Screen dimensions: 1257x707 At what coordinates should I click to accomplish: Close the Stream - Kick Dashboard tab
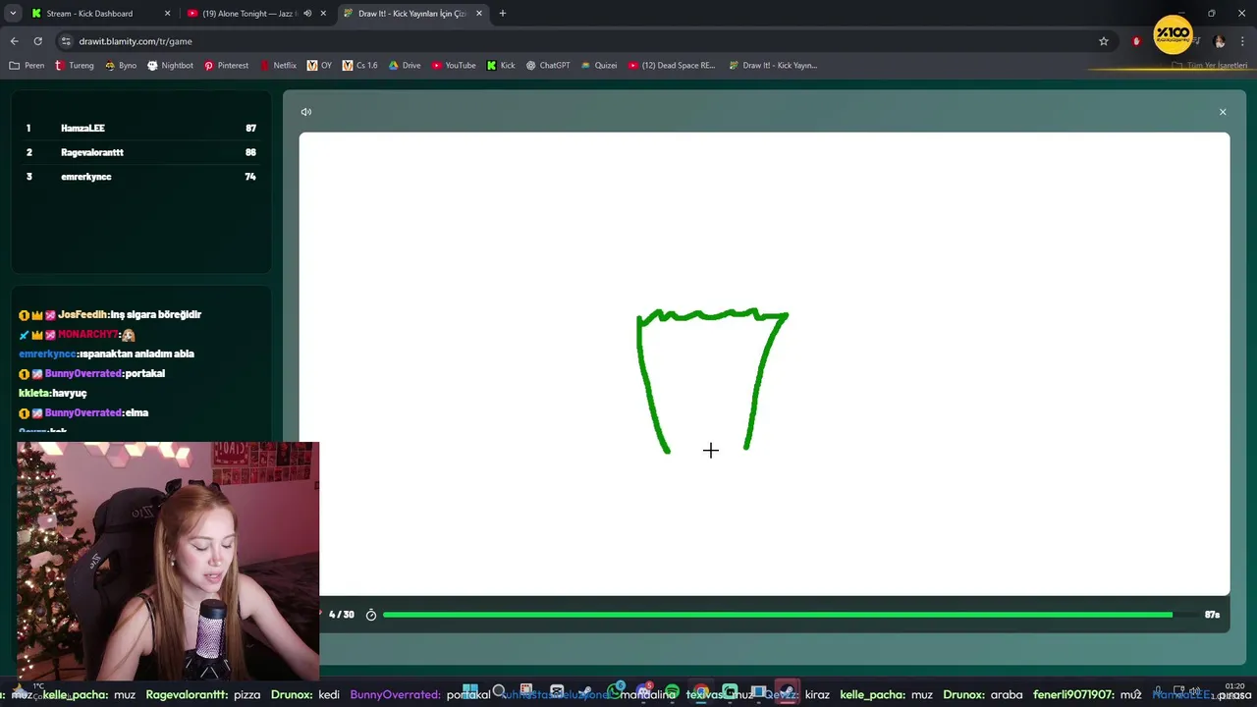tap(167, 14)
